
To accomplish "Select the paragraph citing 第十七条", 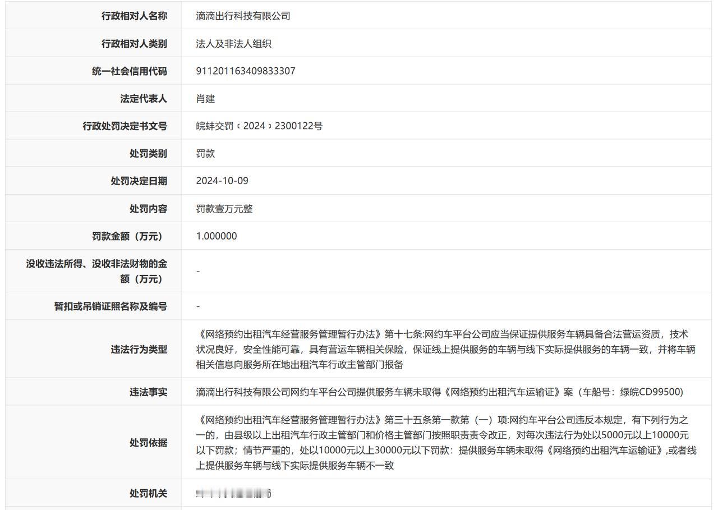I will tap(446, 350).
